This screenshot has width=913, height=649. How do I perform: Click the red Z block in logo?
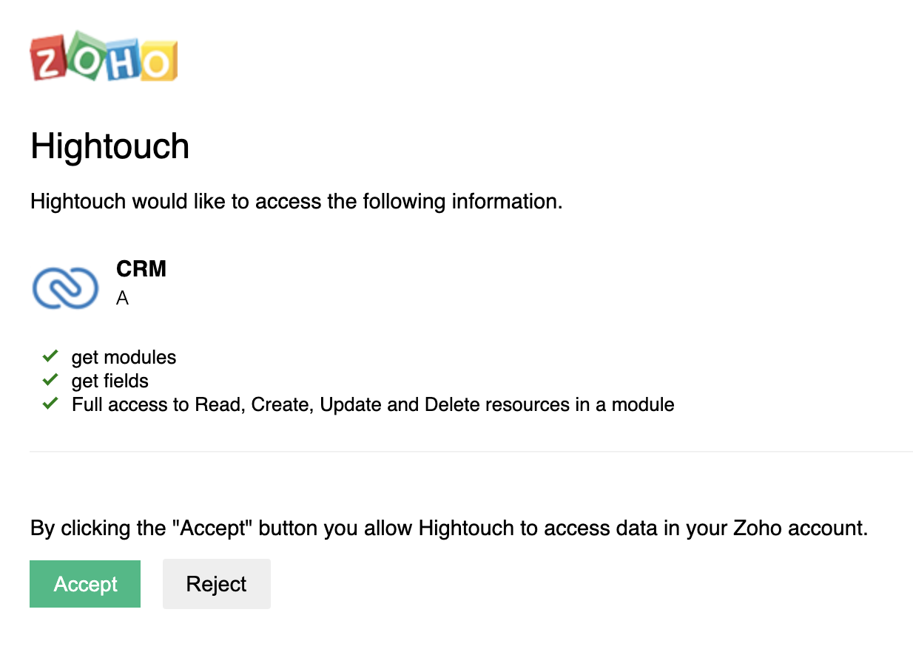48,60
